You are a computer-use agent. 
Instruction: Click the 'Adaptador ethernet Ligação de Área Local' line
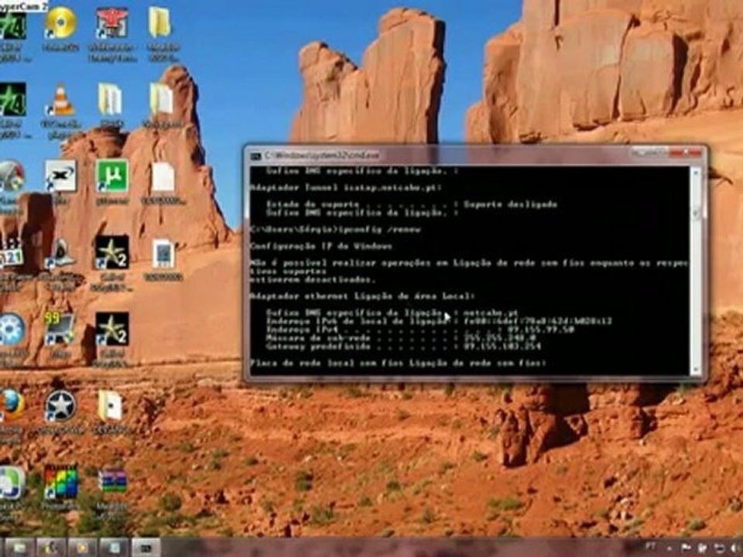pos(362,296)
